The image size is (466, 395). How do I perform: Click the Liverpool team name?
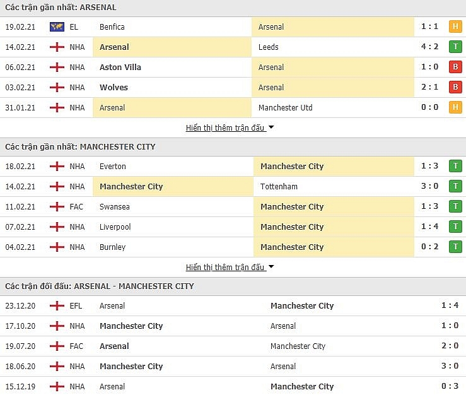pyautogui.click(x=115, y=227)
